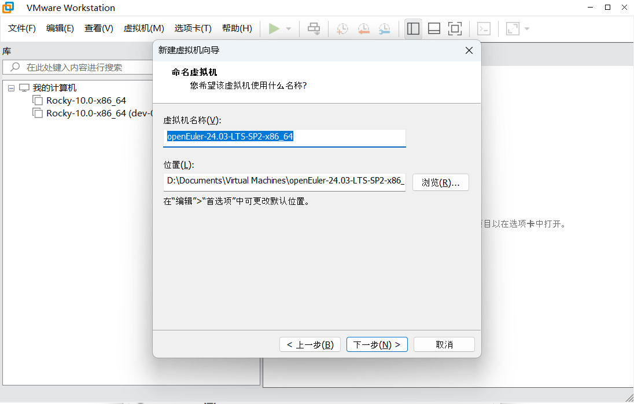Open the power options dropdown arrow
Screen dimensions: 634x404
pyautogui.click(x=289, y=29)
